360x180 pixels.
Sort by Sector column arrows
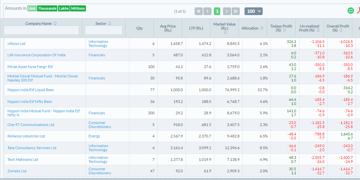point(109,23)
